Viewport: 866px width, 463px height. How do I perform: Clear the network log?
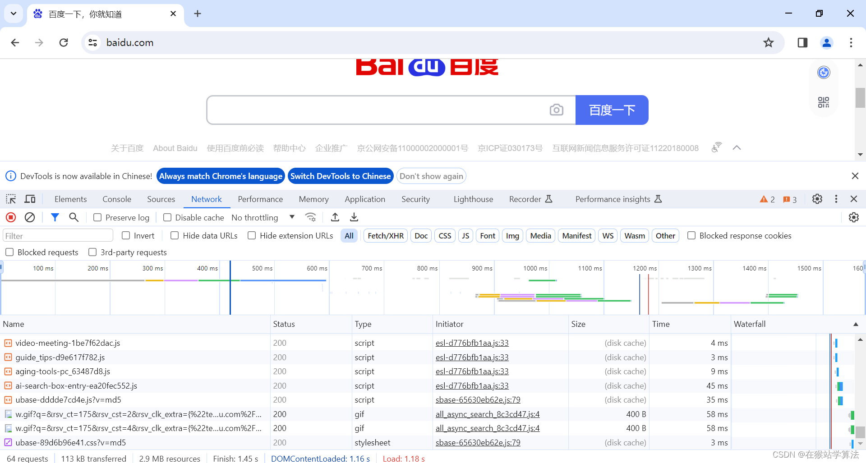coord(30,218)
